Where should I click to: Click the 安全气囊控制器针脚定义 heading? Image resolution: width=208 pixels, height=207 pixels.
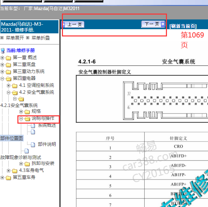pos(105,72)
